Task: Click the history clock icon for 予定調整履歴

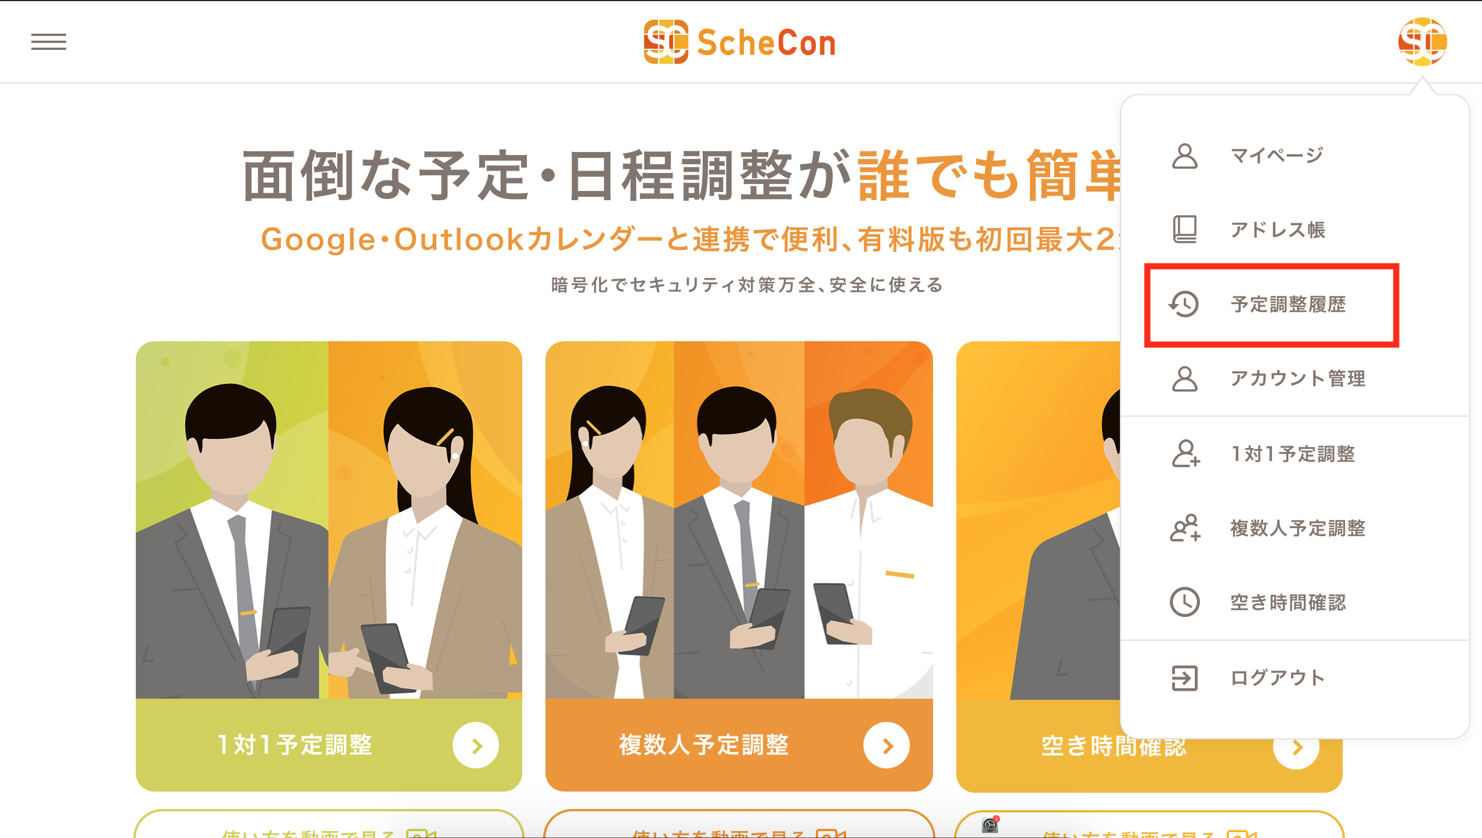Action: 1184,304
